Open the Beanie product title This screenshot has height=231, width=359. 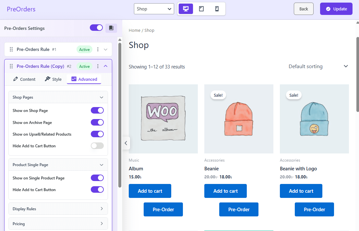(211, 169)
